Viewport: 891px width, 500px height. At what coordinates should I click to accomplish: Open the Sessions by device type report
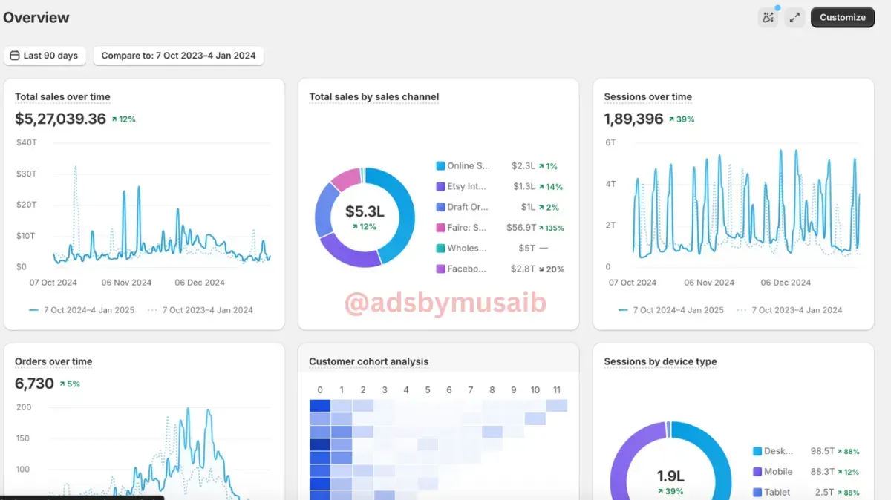(x=660, y=361)
